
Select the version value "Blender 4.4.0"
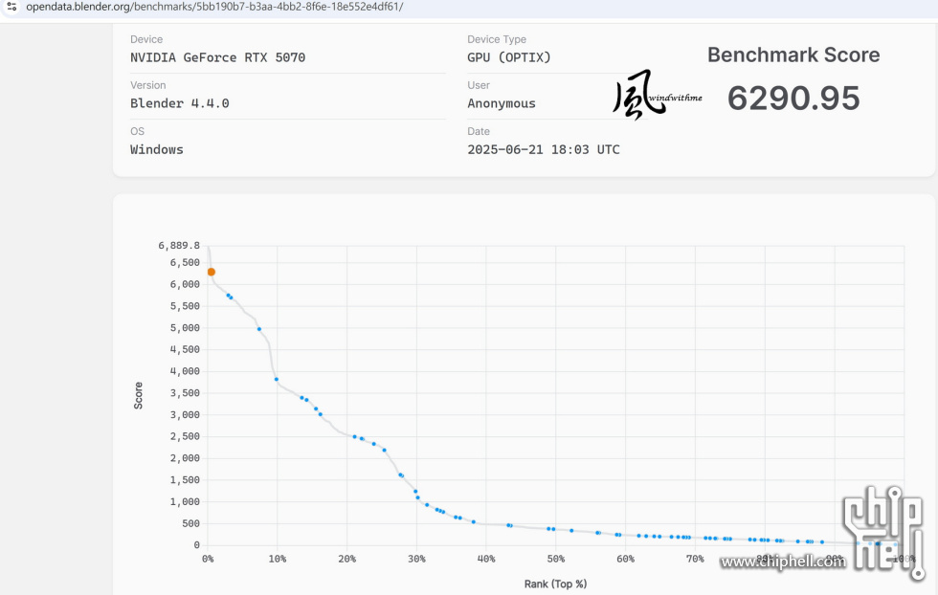(x=180, y=103)
